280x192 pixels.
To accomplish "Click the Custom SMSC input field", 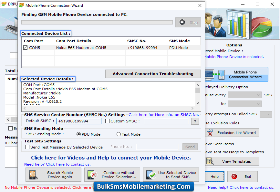I will coord(166,121).
